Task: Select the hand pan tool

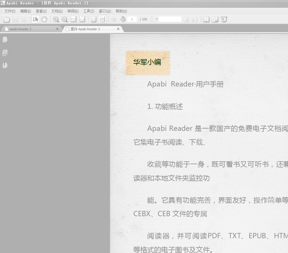Action: [44, 19]
